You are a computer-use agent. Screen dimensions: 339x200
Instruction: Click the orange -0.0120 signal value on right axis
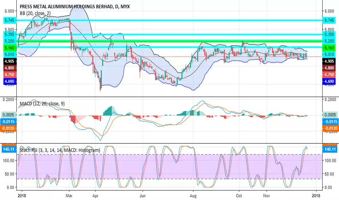[x=330, y=128]
